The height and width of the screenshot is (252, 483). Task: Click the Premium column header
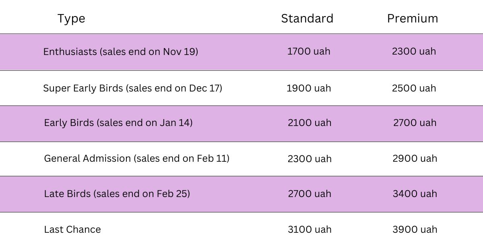point(413,19)
